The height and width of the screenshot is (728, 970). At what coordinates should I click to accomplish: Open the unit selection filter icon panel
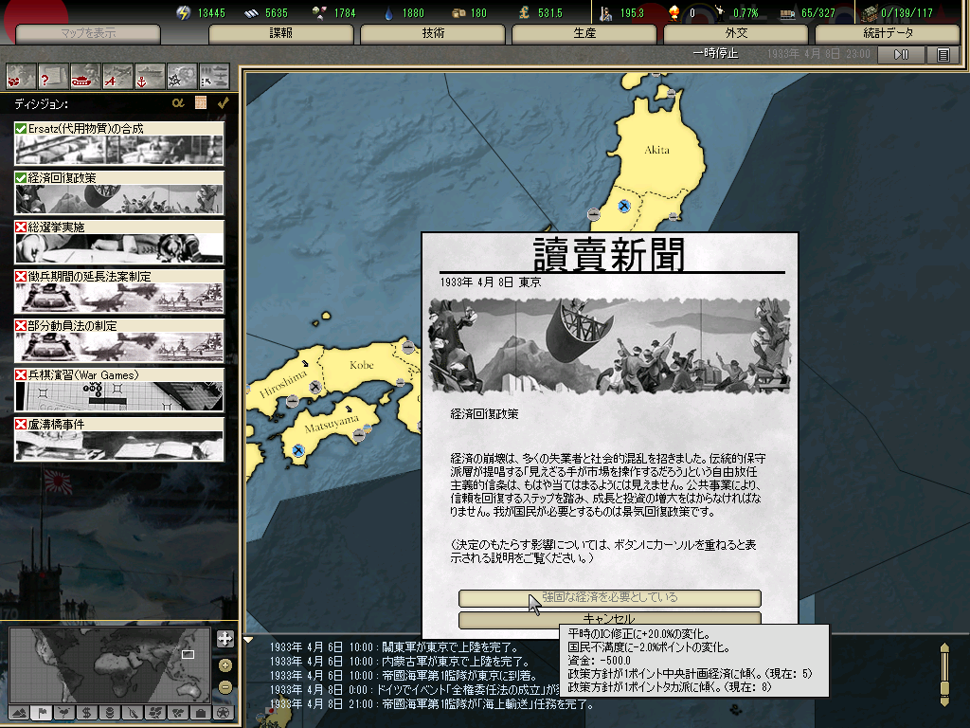click(x=214, y=77)
